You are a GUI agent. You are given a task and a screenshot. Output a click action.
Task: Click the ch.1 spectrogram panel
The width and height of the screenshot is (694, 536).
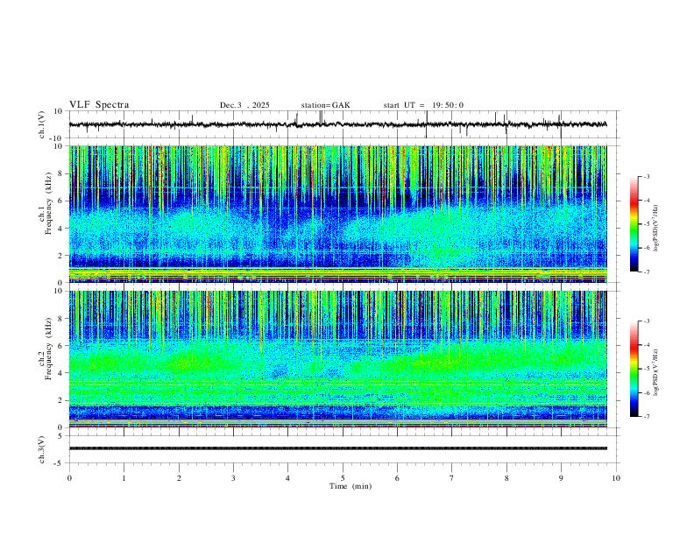click(x=337, y=214)
